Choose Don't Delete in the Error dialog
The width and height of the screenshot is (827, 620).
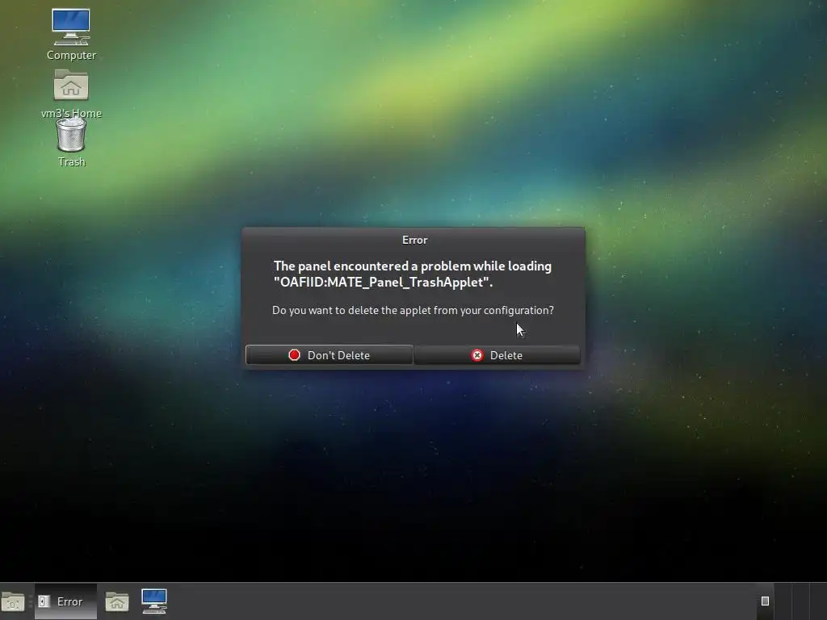tap(330, 355)
